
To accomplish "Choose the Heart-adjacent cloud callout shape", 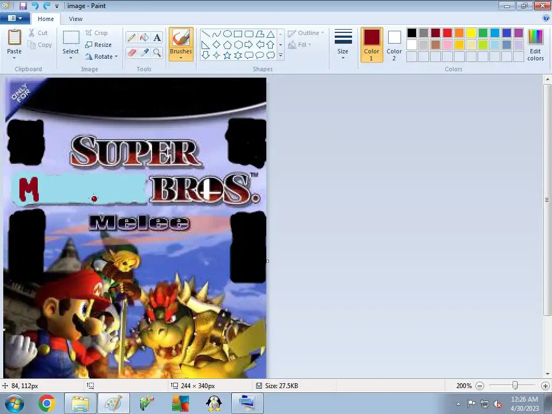I will 271,56.
